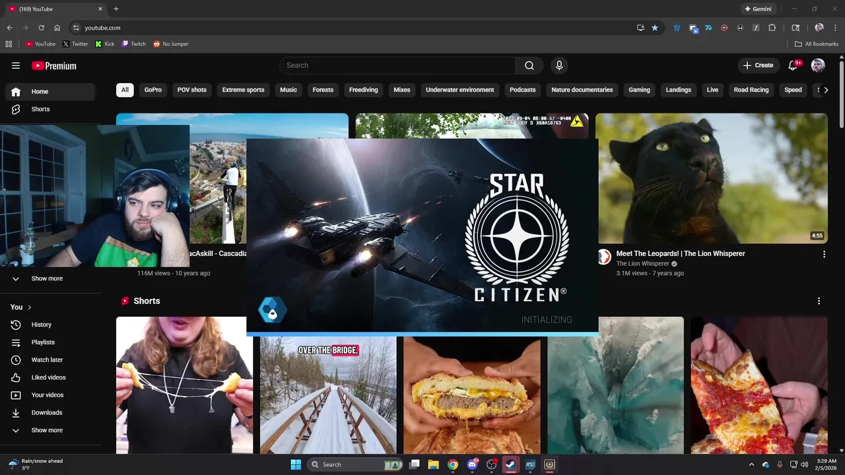Open The Lion Whisperer channel link
845x475 pixels.
(x=642, y=264)
